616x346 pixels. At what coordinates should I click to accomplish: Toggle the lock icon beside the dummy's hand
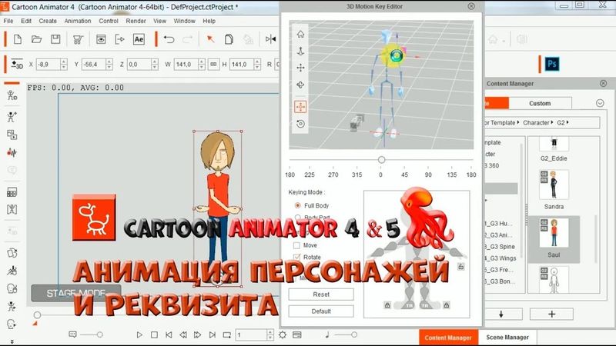(461, 267)
